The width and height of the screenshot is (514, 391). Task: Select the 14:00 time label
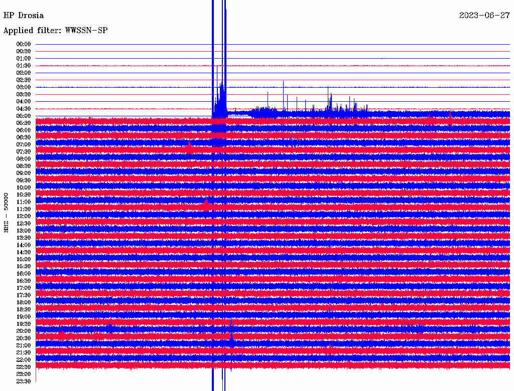[x=24, y=245]
